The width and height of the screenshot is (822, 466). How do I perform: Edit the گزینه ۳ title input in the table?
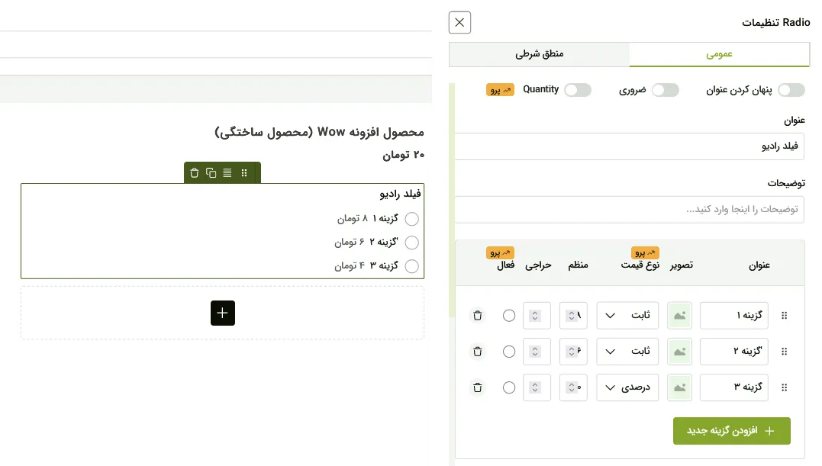click(x=734, y=387)
